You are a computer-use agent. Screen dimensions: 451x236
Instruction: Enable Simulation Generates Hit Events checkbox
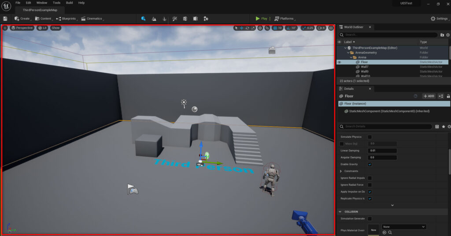(x=370, y=219)
